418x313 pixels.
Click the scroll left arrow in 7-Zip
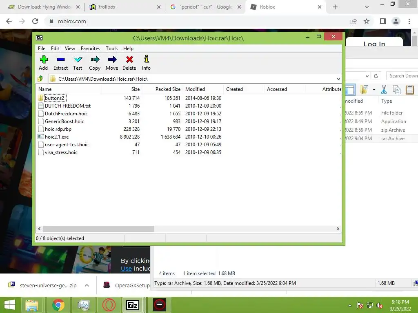pyautogui.click(x=40, y=229)
